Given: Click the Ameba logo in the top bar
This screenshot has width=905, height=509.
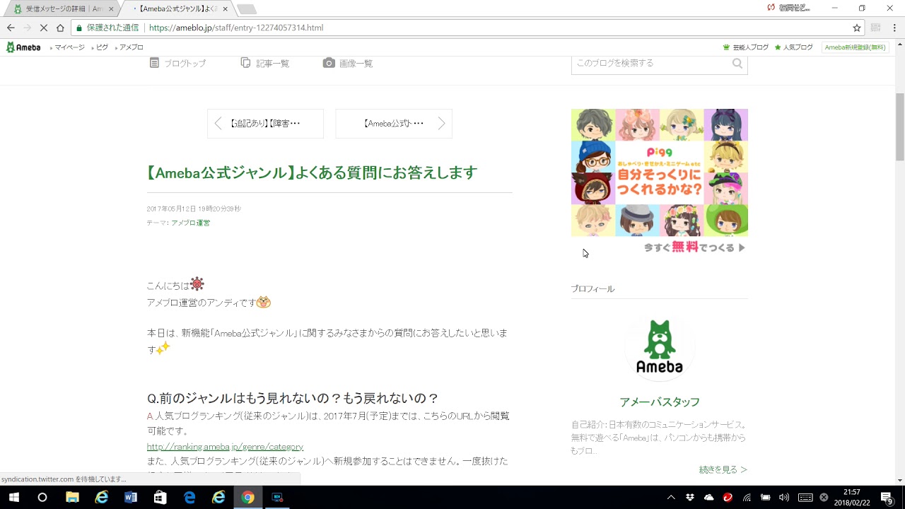Looking at the screenshot, I should click(x=23, y=47).
